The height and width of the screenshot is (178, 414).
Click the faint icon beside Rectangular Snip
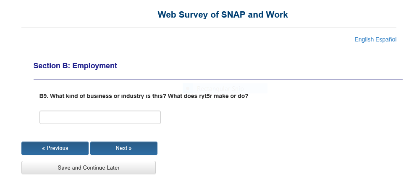point(189,88)
